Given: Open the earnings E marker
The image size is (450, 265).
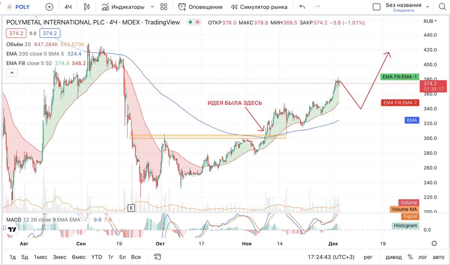Looking at the screenshot, I should click(131, 208).
